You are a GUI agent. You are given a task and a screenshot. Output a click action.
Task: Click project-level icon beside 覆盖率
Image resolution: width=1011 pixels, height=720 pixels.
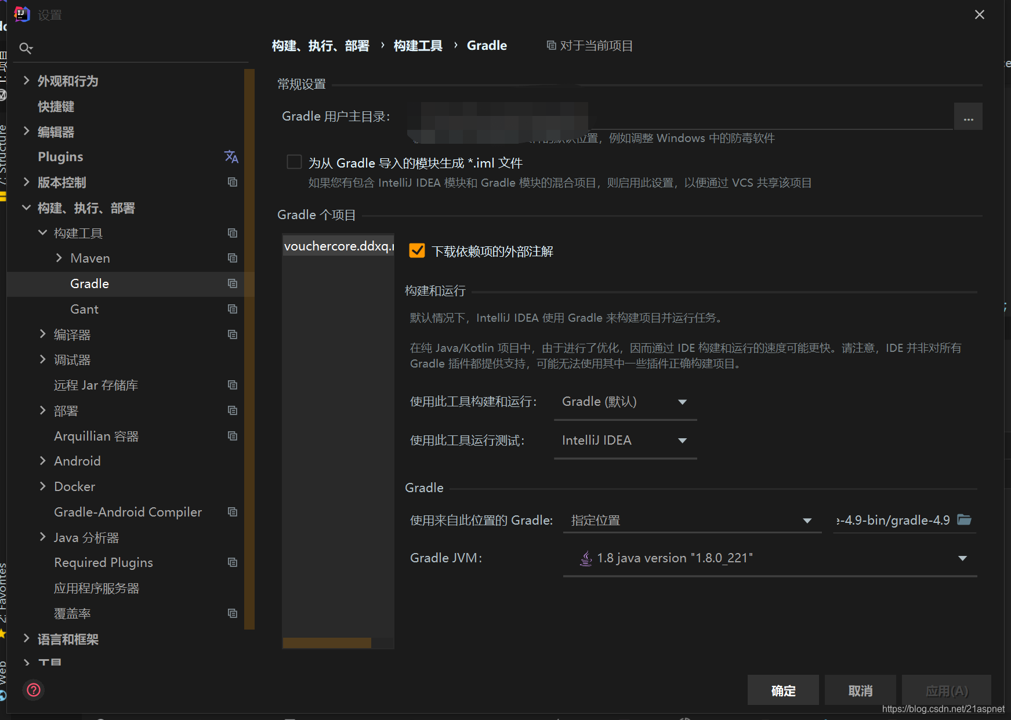pos(233,613)
